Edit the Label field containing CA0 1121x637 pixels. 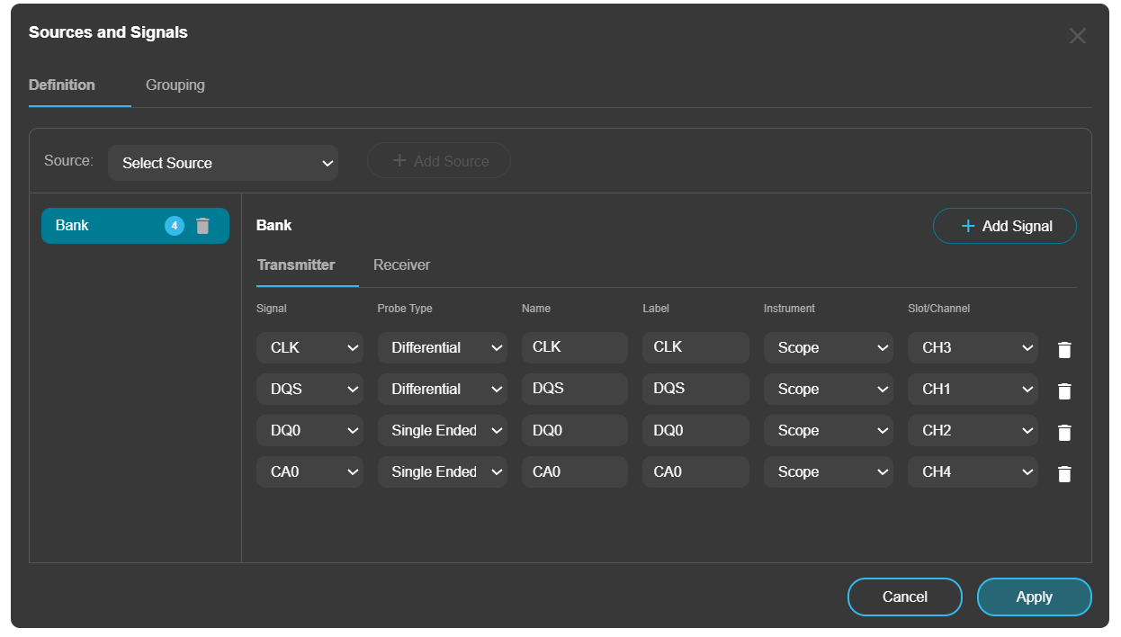pyautogui.click(x=695, y=471)
